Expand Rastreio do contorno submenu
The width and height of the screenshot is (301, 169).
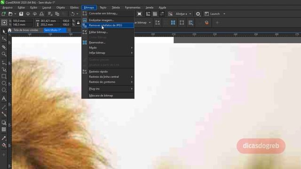point(111,82)
